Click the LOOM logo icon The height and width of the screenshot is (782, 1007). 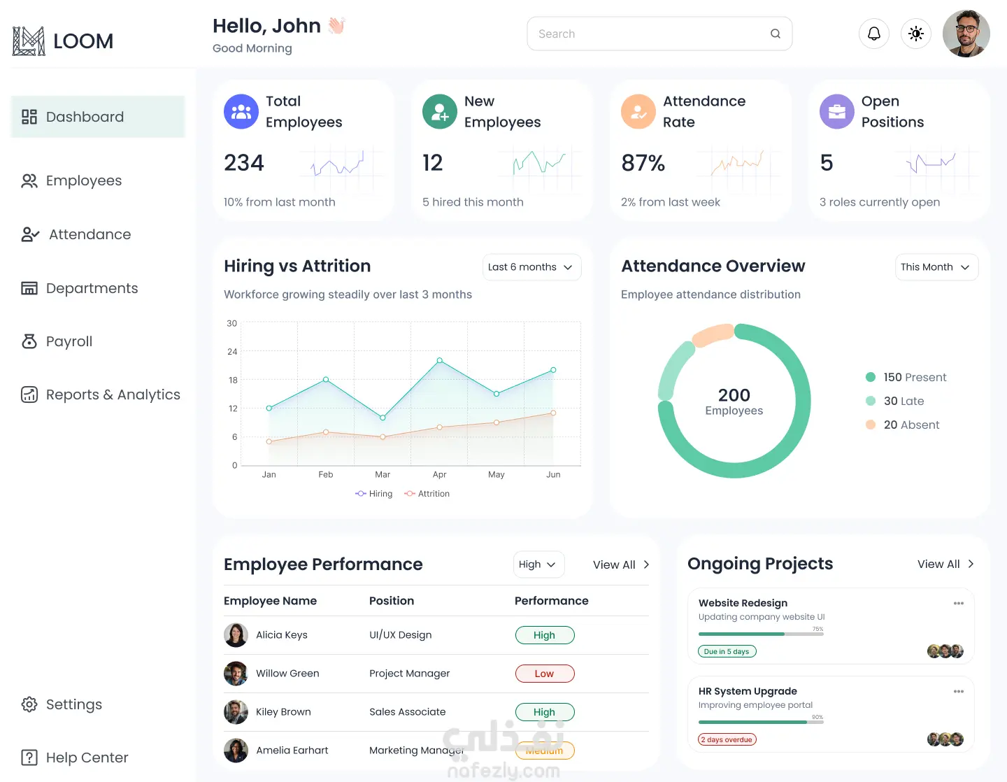(x=29, y=41)
